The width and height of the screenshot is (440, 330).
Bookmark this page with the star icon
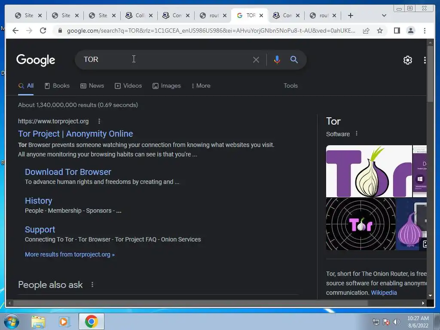pyautogui.click(x=380, y=31)
